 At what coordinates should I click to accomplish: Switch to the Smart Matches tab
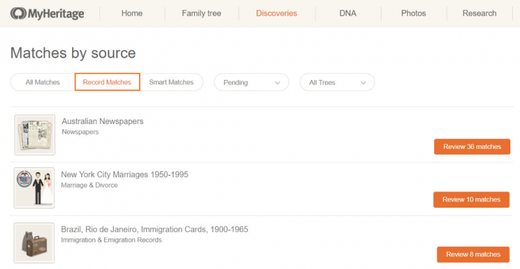(x=171, y=83)
